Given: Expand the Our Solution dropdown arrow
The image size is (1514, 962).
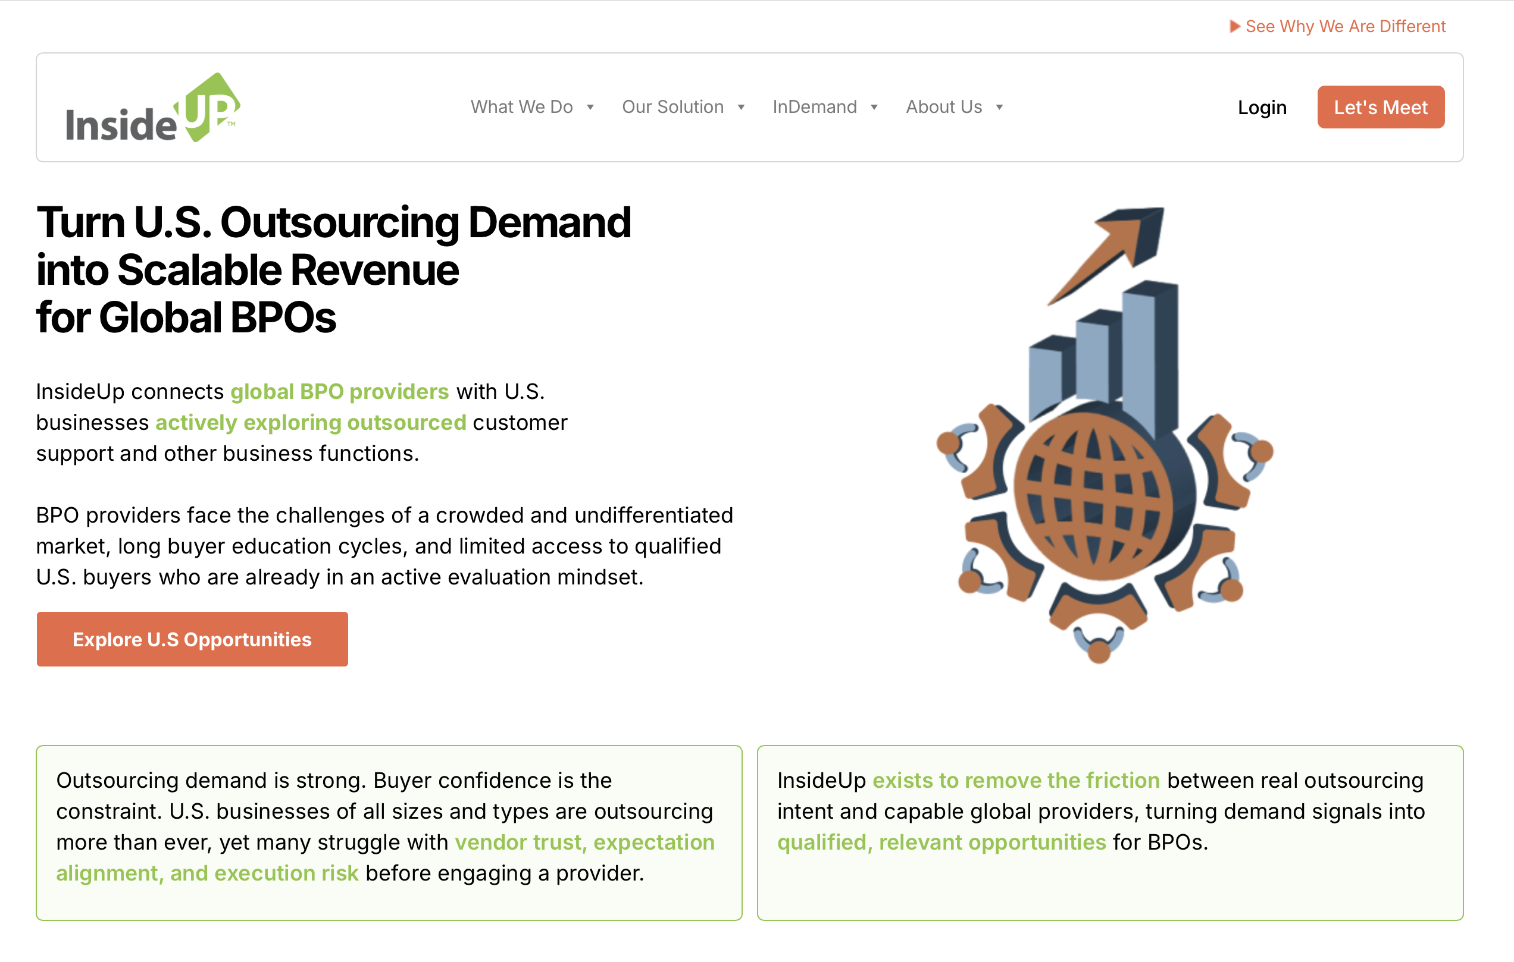Looking at the screenshot, I should [x=742, y=108].
